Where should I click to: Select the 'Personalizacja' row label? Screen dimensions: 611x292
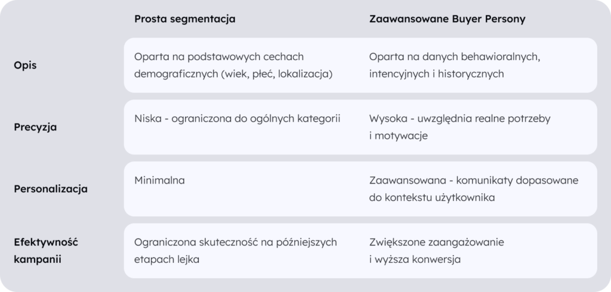[51, 189]
